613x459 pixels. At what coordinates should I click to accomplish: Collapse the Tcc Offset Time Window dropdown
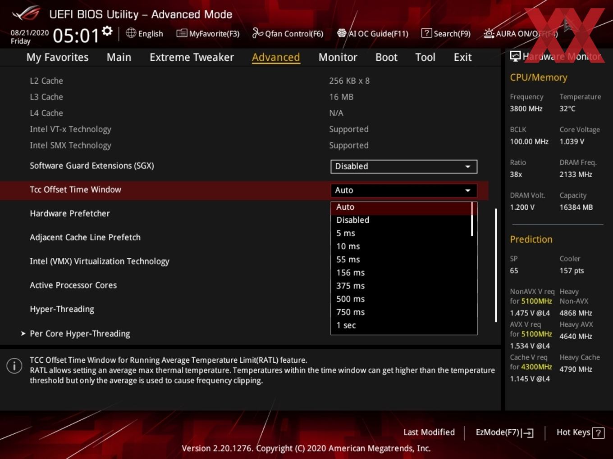404,190
